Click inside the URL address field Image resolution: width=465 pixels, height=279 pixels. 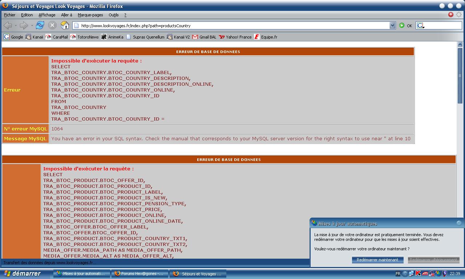(x=232, y=25)
